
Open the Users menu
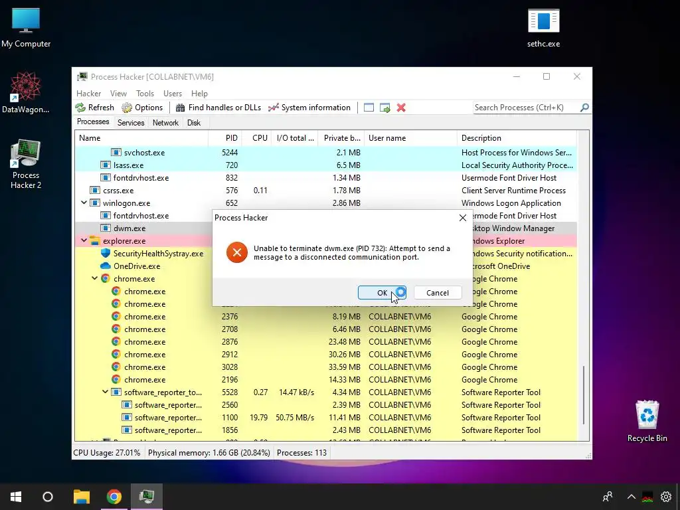pyautogui.click(x=173, y=94)
